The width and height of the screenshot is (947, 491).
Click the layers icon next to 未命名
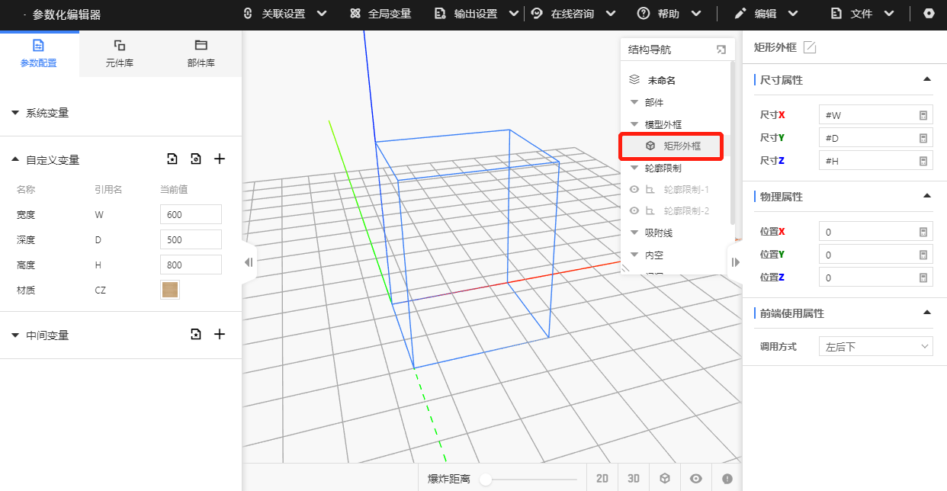(x=634, y=79)
